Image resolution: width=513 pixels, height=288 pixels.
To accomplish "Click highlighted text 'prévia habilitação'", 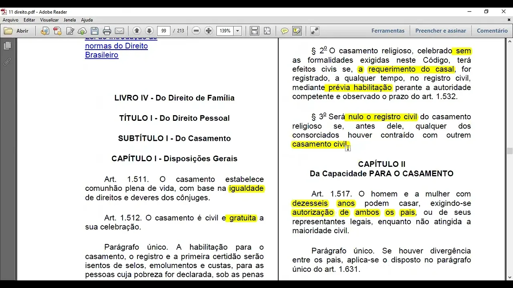I will click(x=360, y=88).
